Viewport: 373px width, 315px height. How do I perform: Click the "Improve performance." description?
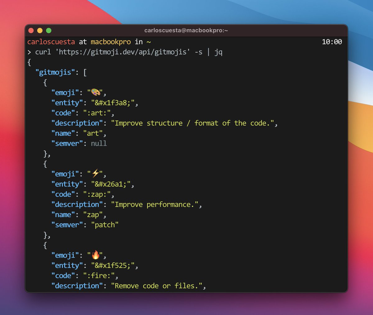(155, 205)
